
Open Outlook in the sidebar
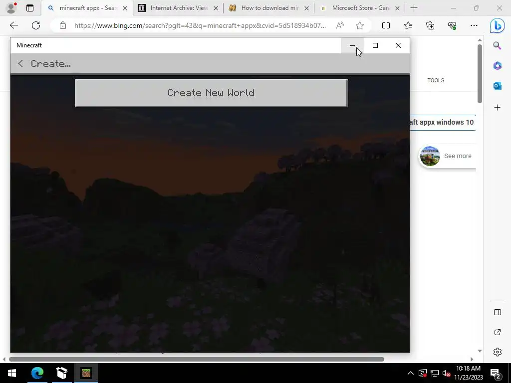tap(497, 86)
